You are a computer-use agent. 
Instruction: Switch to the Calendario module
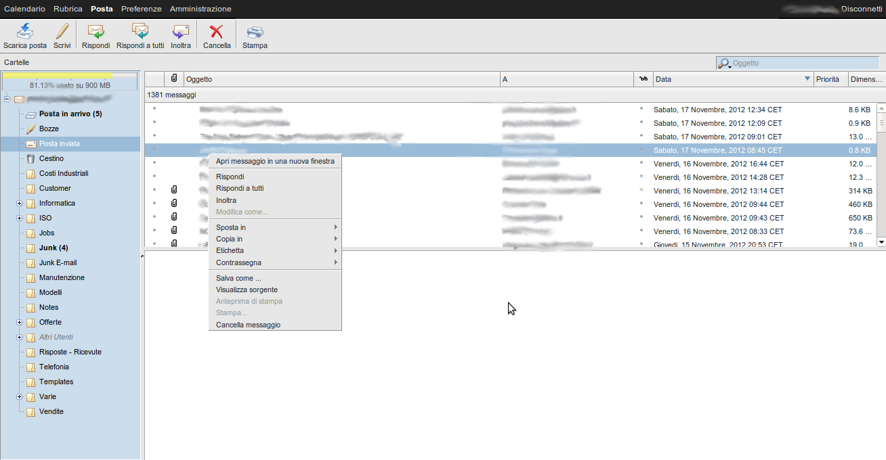[25, 9]
